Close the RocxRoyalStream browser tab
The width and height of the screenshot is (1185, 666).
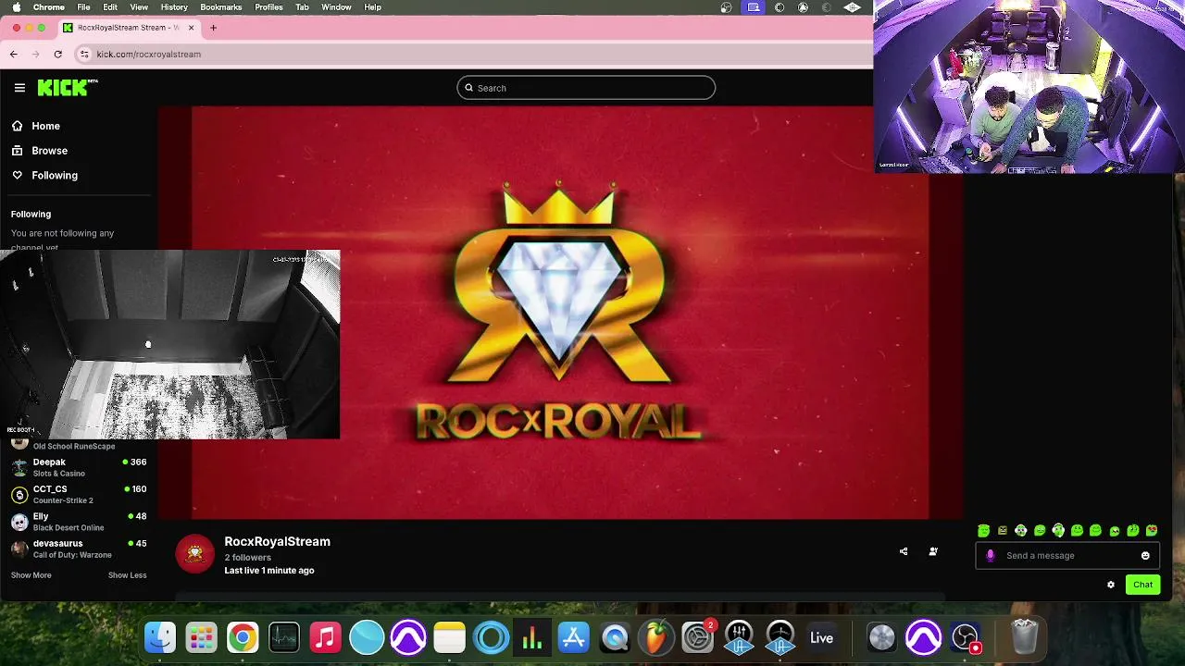(192, 28)
